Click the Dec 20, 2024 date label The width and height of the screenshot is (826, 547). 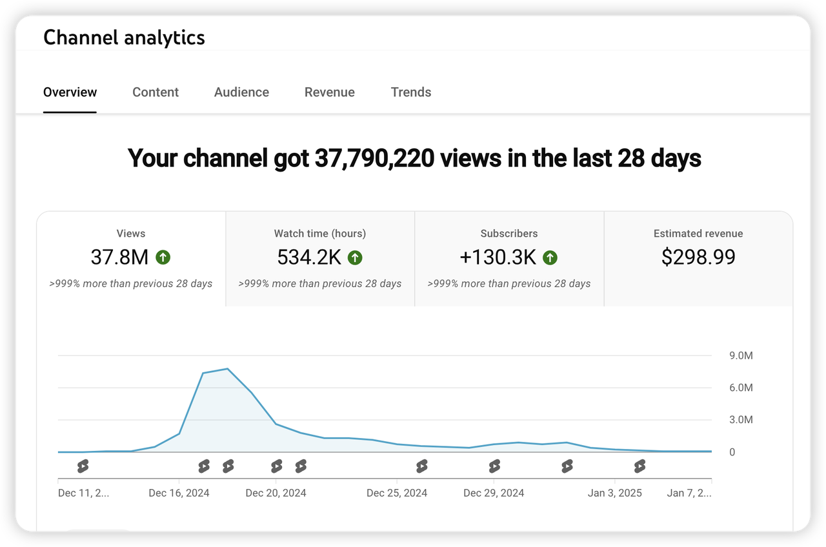coord(276,493)
